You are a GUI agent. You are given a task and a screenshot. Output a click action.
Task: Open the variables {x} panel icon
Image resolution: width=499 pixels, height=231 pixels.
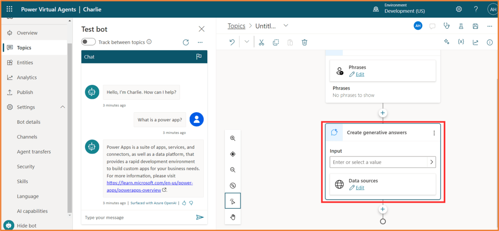pyautogui.click(x=460, y=42)
